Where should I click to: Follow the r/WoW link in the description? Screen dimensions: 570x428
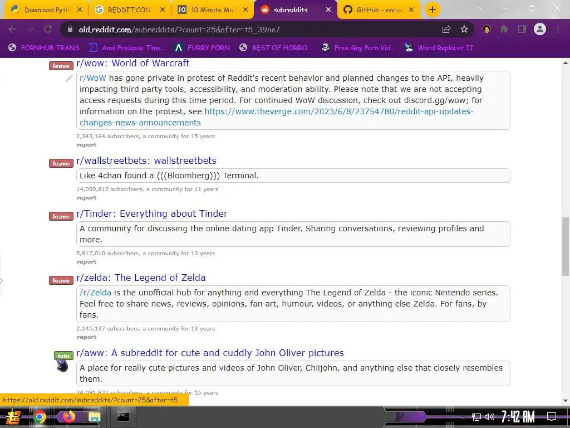click(93, 78)
